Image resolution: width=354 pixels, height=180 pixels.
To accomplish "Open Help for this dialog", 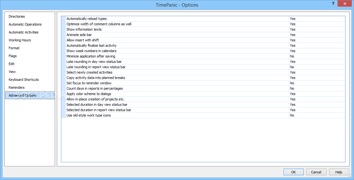I will click(339, 172).
